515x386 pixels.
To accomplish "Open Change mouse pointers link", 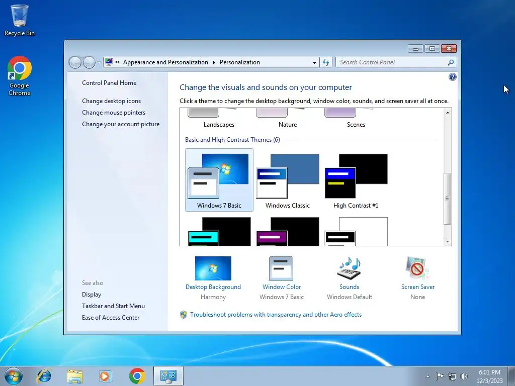I will [114, 112].
